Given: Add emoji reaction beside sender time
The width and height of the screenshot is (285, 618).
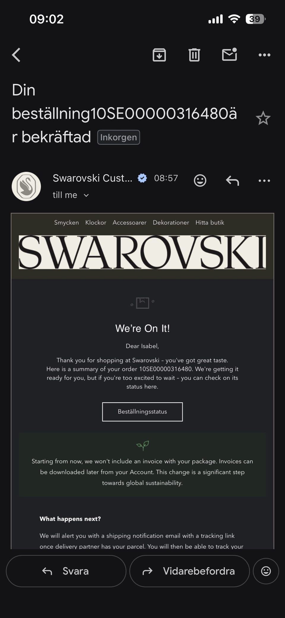Looking at the screenshot, I should pyautogui.click(x=200, y=181).
